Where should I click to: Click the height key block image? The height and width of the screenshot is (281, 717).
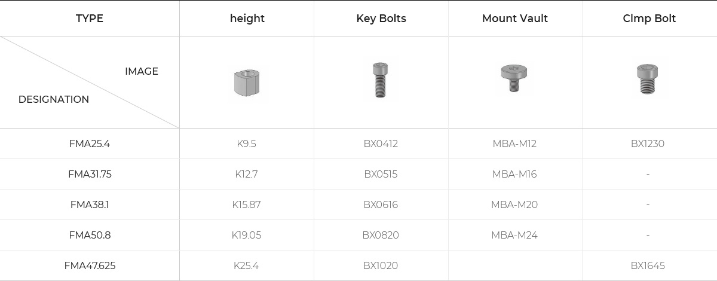(247, 83)
